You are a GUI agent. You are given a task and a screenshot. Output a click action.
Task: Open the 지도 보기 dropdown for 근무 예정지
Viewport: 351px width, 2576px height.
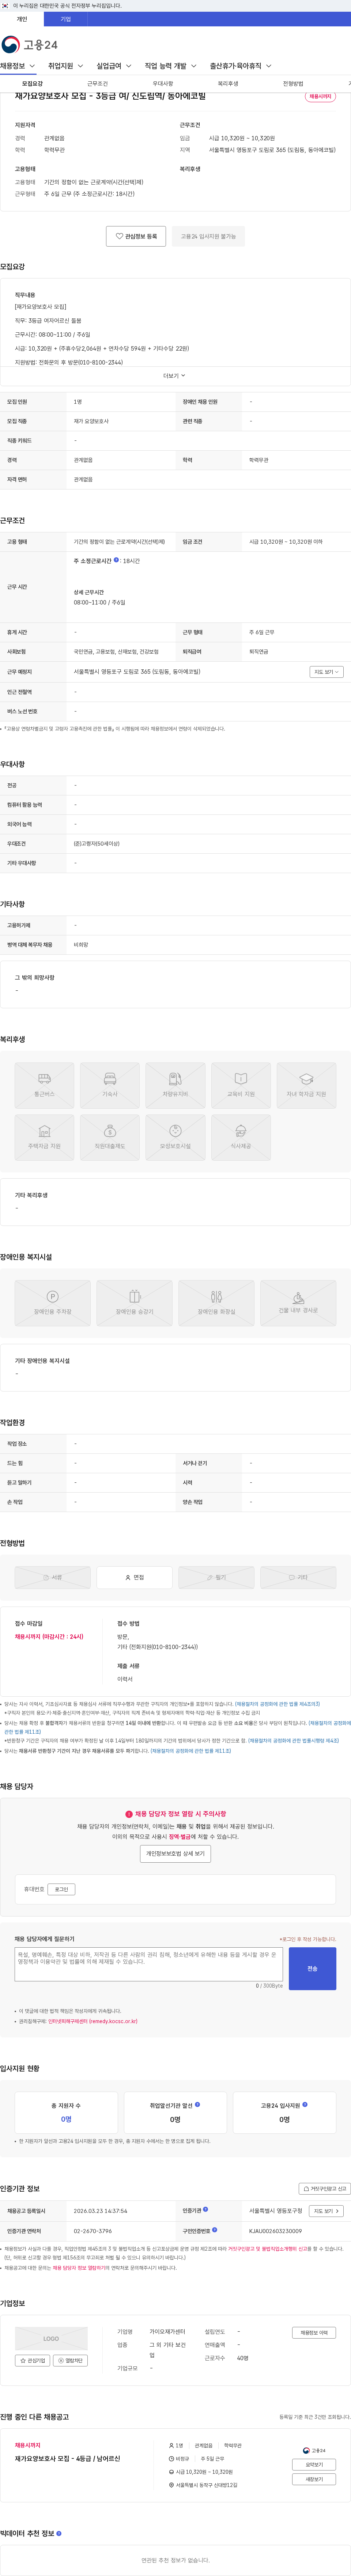pos(326,672)
